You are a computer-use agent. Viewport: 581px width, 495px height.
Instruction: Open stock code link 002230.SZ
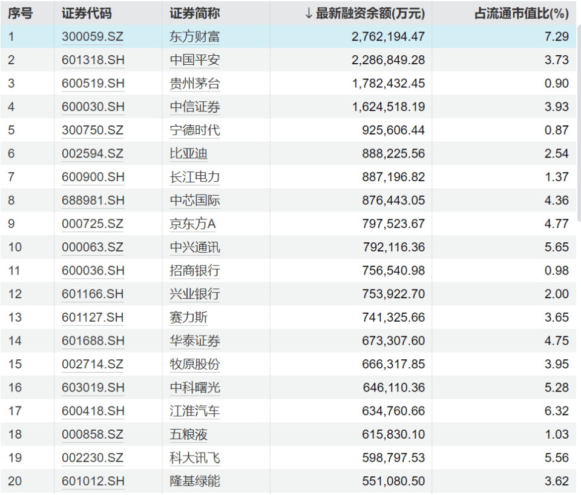93,457
